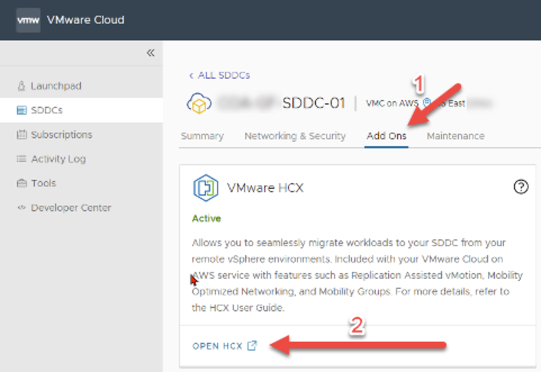Click the external-link icon beside OPEN HCX

pyautogui.click(x=252, y=346)
